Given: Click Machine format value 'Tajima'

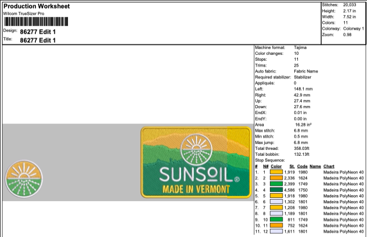Looking at the screenshot, I should coord(300,48).
